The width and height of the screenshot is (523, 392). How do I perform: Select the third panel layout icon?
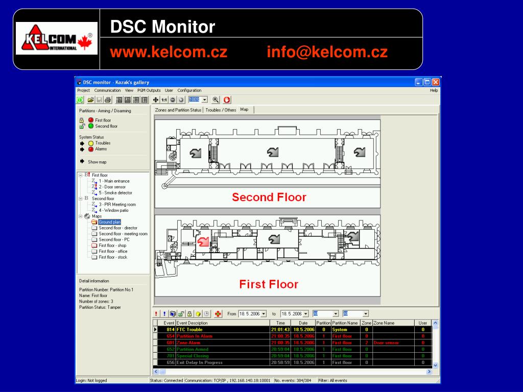point(136,100)
